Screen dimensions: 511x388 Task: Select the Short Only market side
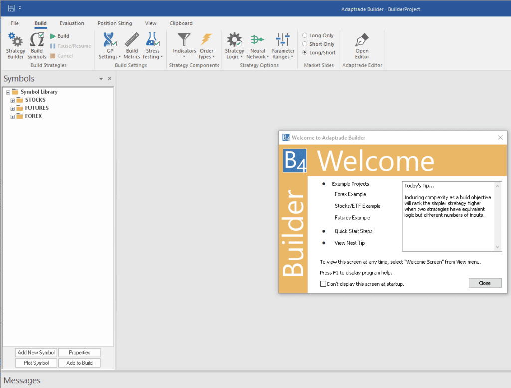point(305,44)
